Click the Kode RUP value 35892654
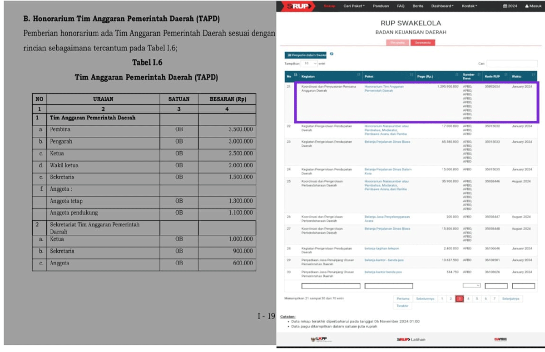 [492, 86]
